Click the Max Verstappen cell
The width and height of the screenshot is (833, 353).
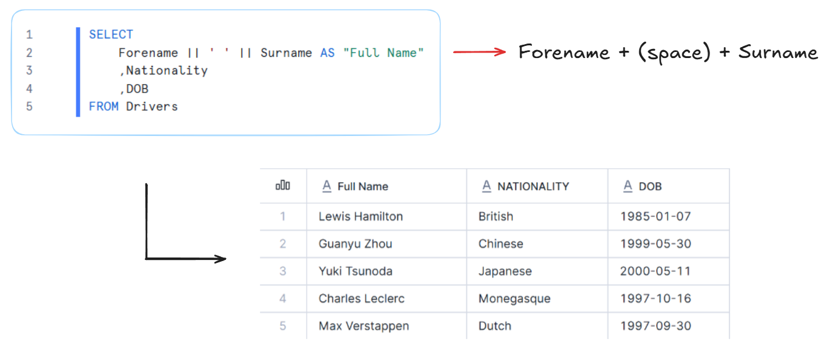point(363,326)
